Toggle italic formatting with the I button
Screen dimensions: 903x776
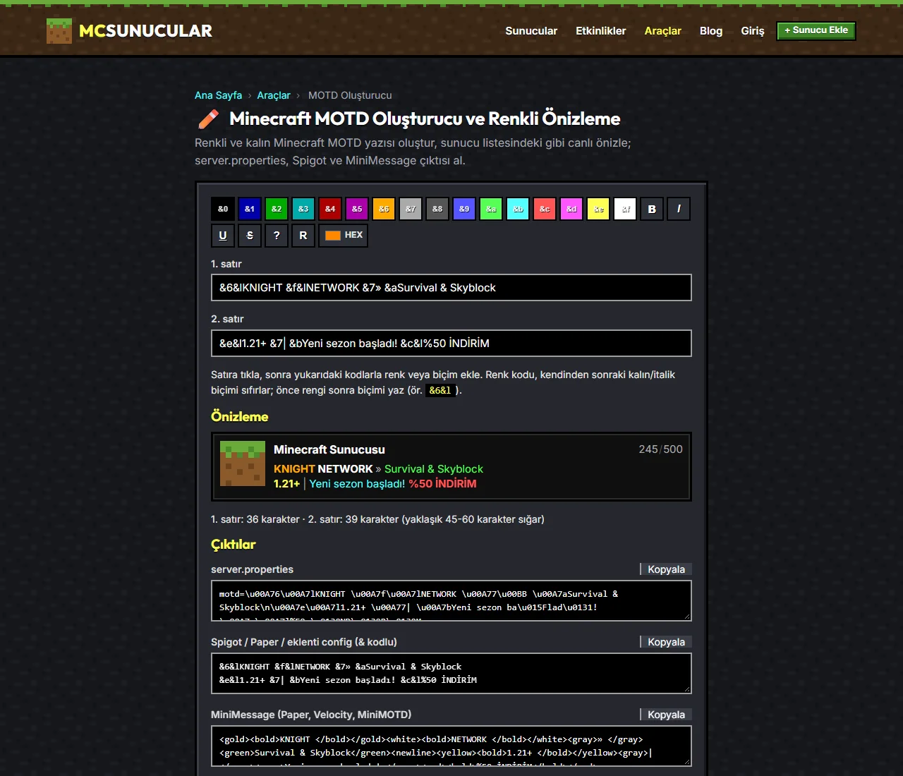point(679,209)
